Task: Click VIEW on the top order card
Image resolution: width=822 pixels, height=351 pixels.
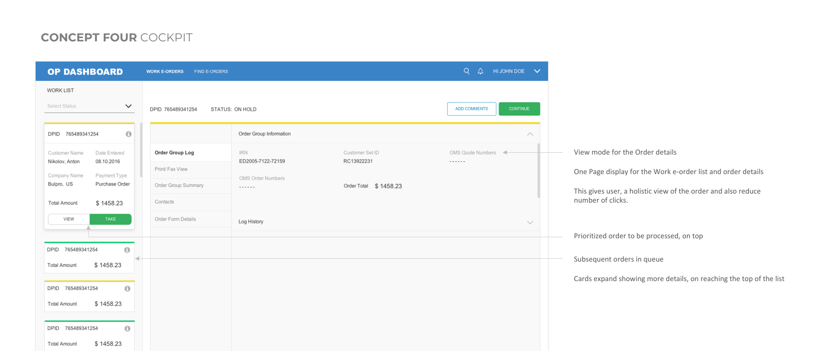Action: point(69,219)
